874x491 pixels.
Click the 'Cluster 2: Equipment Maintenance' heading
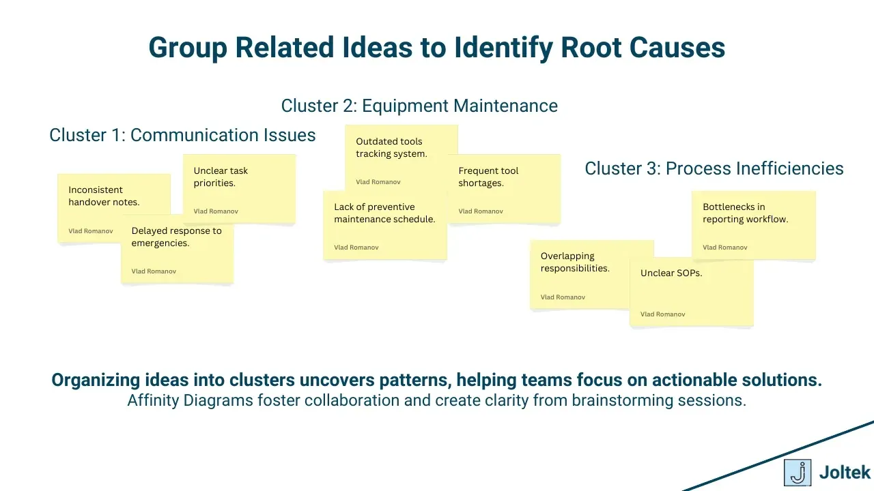[x=419, y=106]
